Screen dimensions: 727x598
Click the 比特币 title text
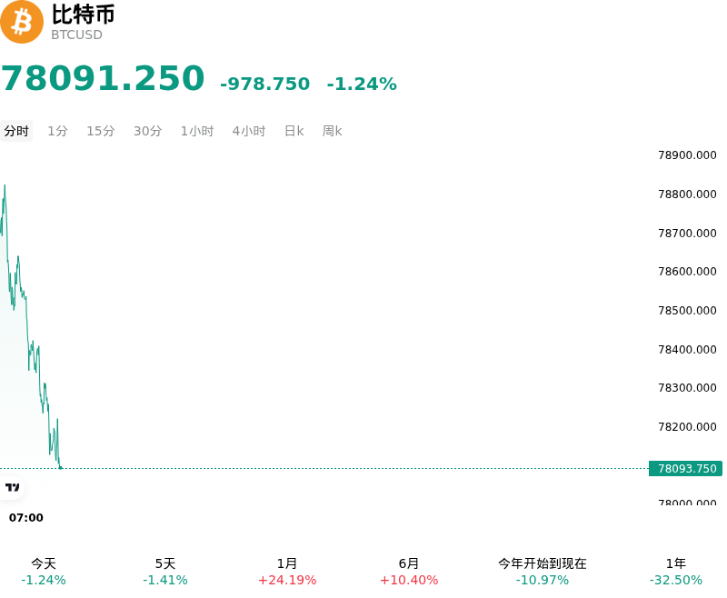click(x=83, y=15)
